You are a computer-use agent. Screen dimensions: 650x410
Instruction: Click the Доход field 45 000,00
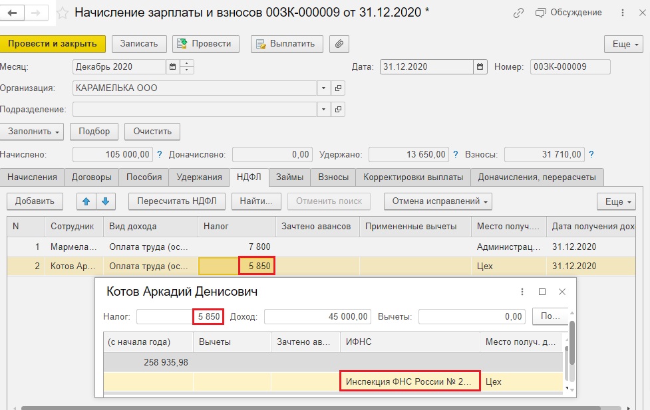[x=317, y=317]
